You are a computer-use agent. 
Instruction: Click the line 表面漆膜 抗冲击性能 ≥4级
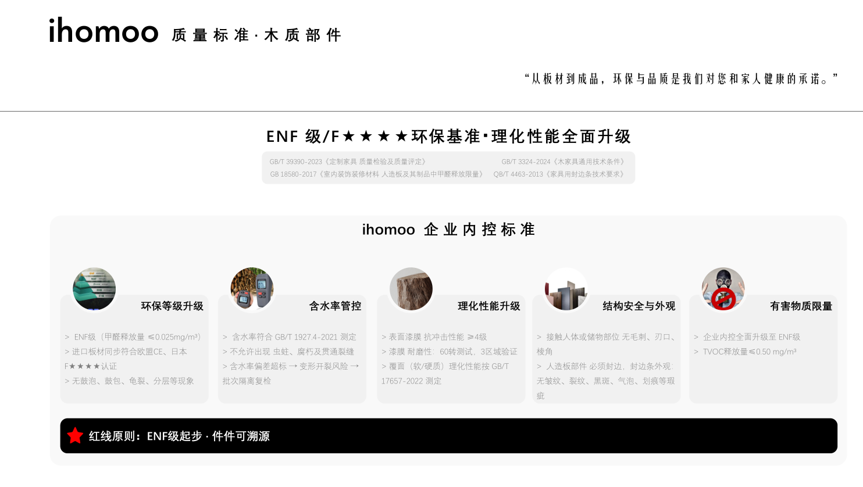click(434, 337)
